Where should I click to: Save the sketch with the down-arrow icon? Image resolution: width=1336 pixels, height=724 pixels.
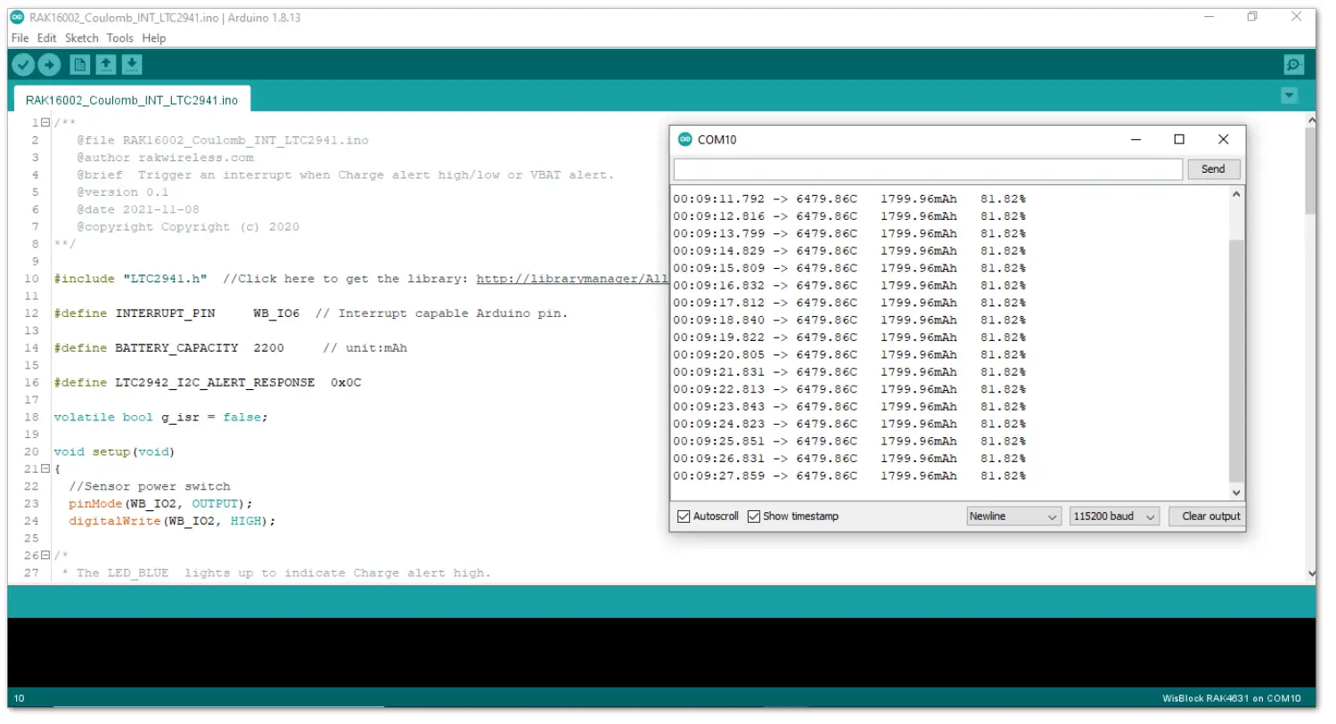click(x=131, y=64)
